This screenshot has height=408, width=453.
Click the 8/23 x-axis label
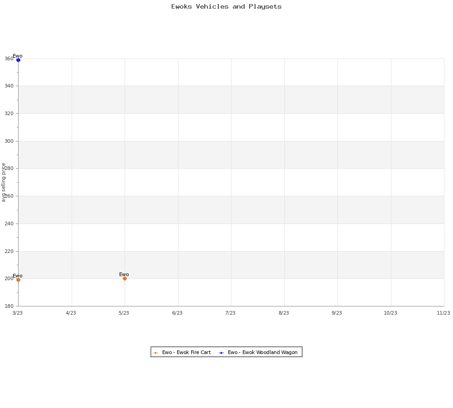(x=284, y=313)
